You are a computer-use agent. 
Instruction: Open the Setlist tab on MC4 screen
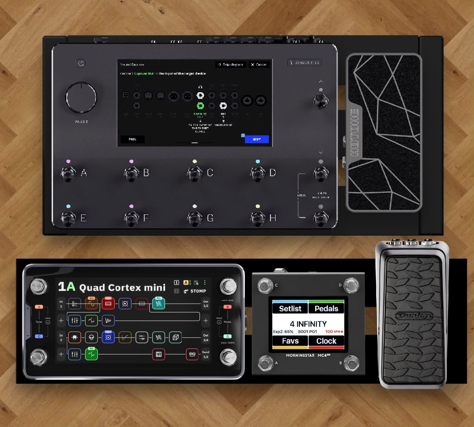point(290,308)
